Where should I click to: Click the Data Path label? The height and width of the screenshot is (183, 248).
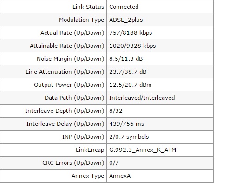point(74,98)
